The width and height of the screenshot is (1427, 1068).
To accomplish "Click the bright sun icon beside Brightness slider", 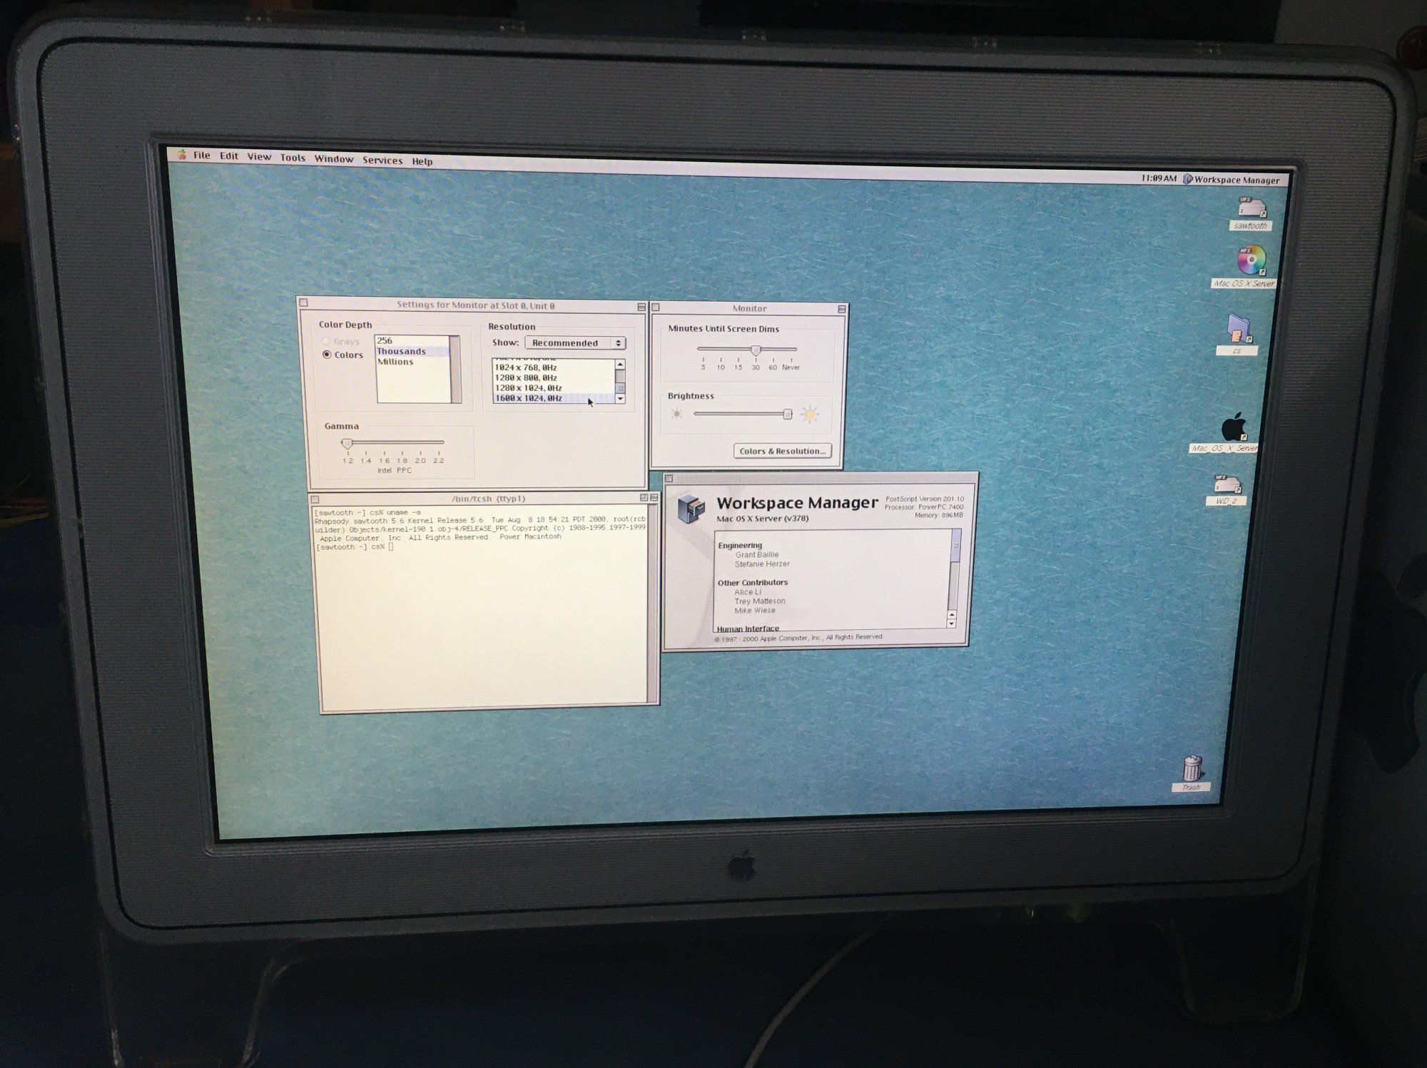I will (810, 415).
